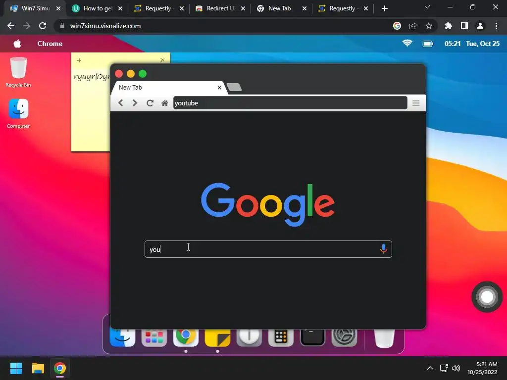
Task: Click the battery status icon
Action: (x=428, y=44)
